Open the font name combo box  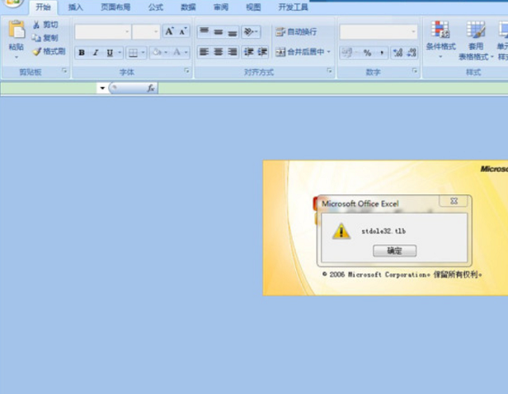103,32
